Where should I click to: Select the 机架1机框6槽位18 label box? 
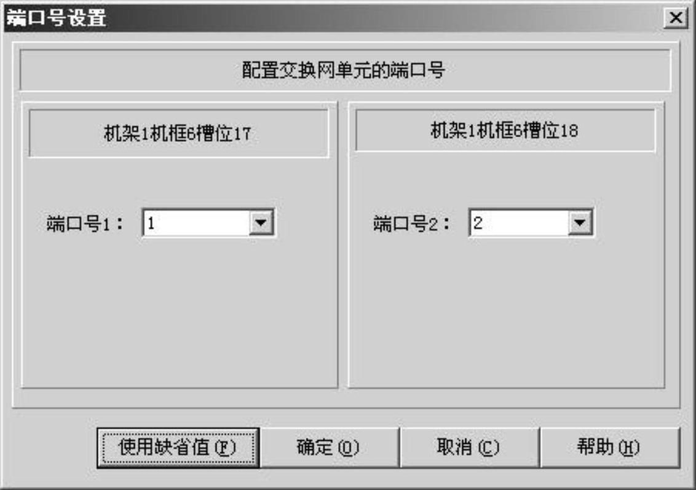click(x=505, y=130)
